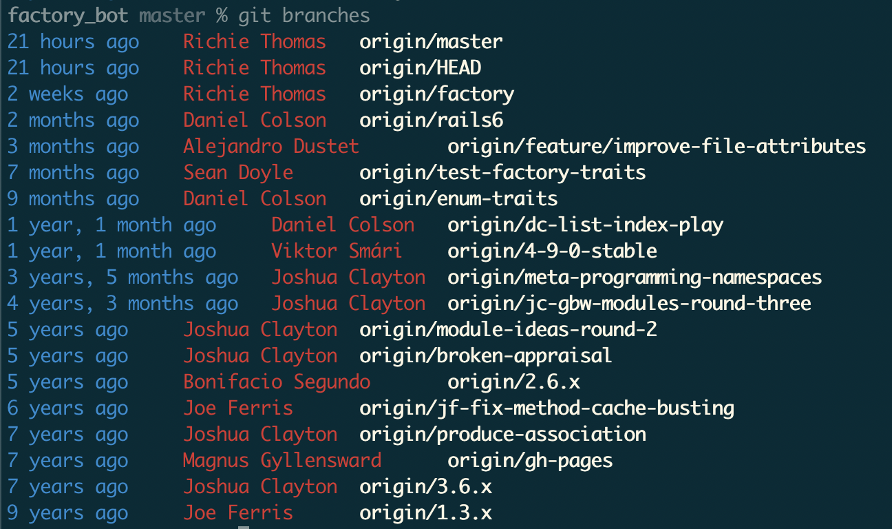Select the '3 years, 5 months ago' timestamp
892x529 pixels.
tap(123, 278)
